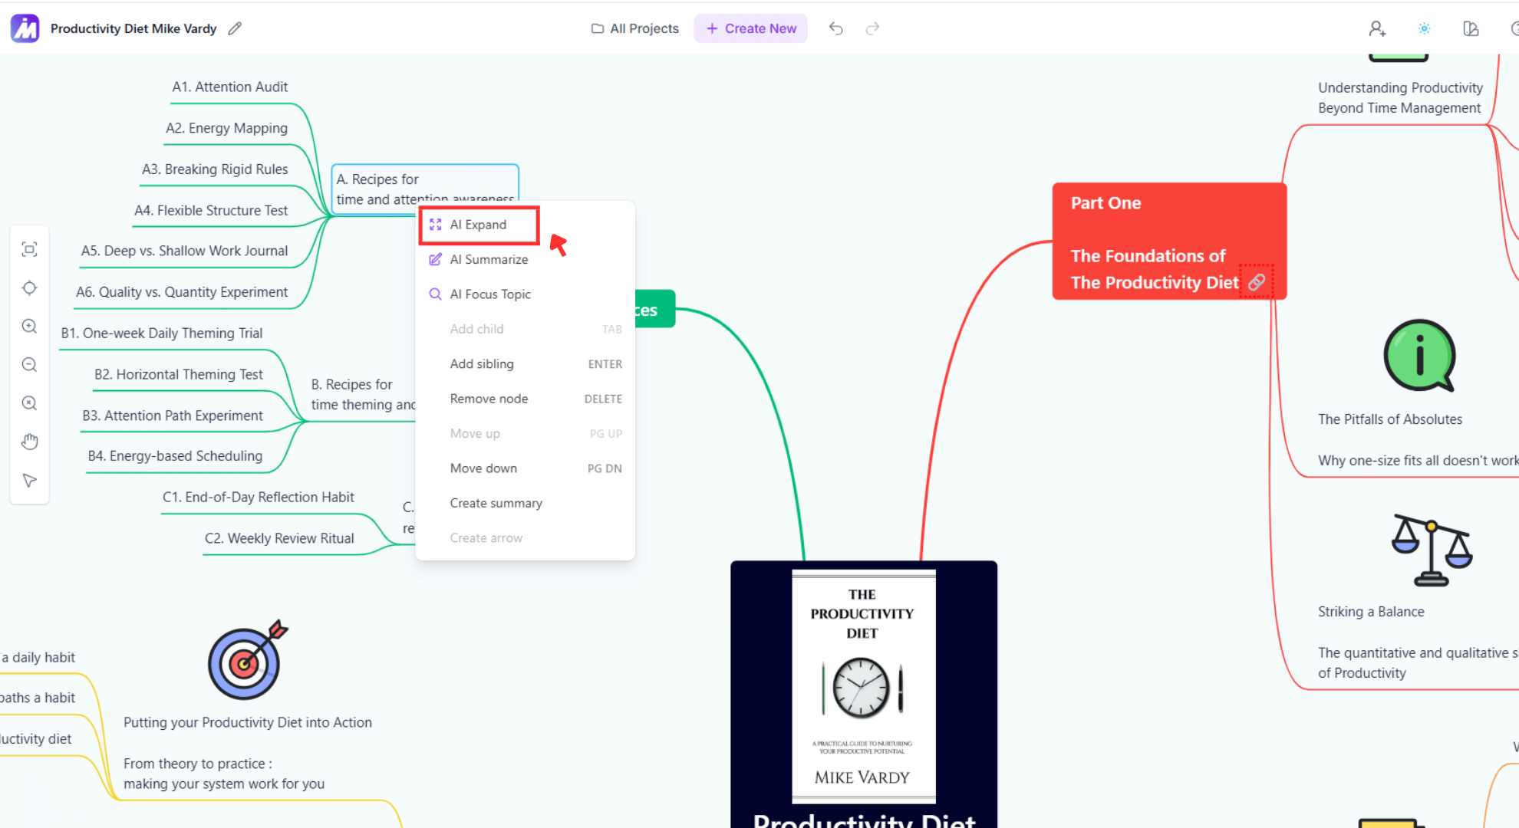Toggle light/dark theme with the sun icon
1519x828 pixels.
click(1424, 28)
